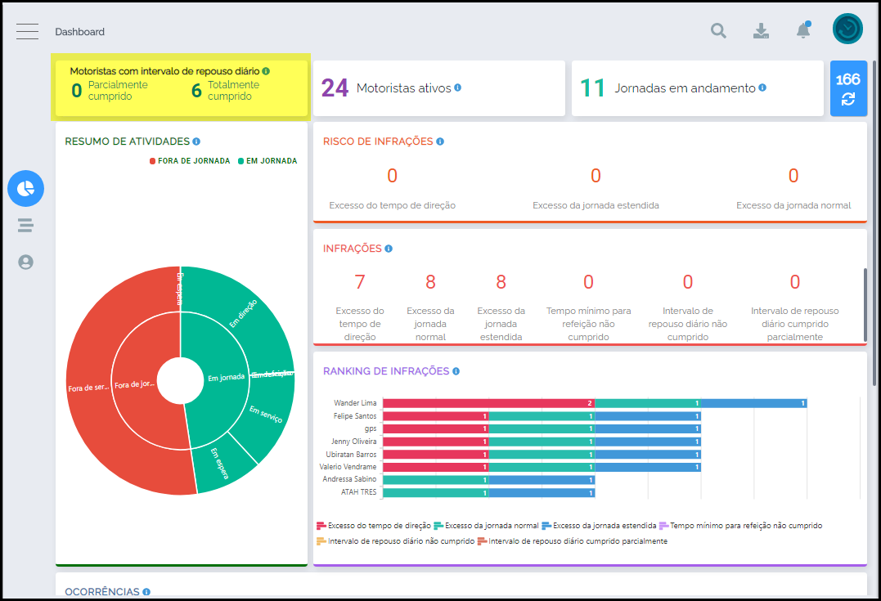Open the hamburger menu
This screenshot has width=881, height=601.
pos(27,32)
